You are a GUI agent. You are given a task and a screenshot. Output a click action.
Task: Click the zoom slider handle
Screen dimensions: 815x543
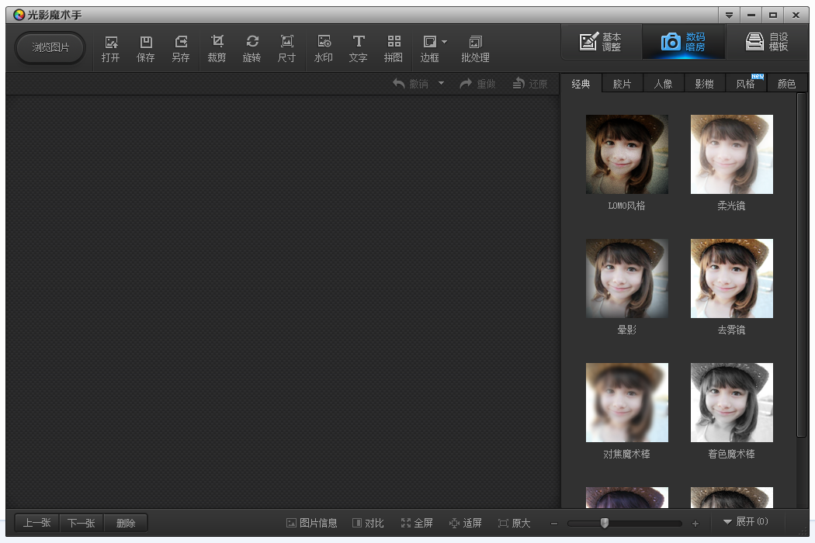pyautogui.click(x=605, y=523)
